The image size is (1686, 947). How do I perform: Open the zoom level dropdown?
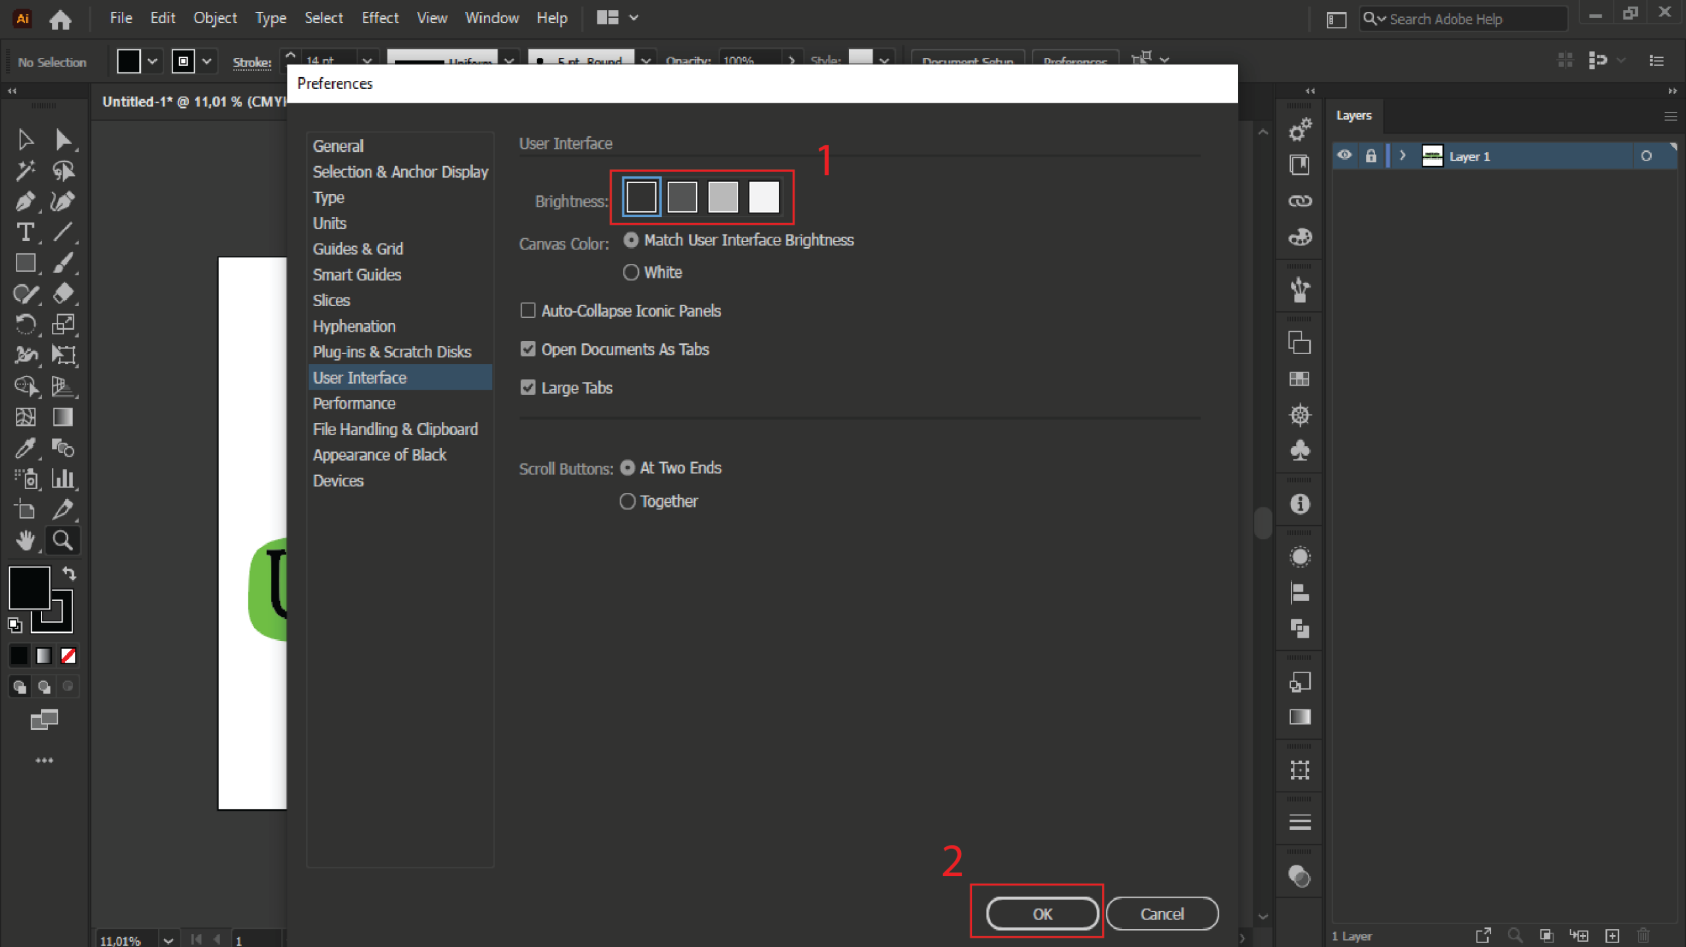[168, 940]
